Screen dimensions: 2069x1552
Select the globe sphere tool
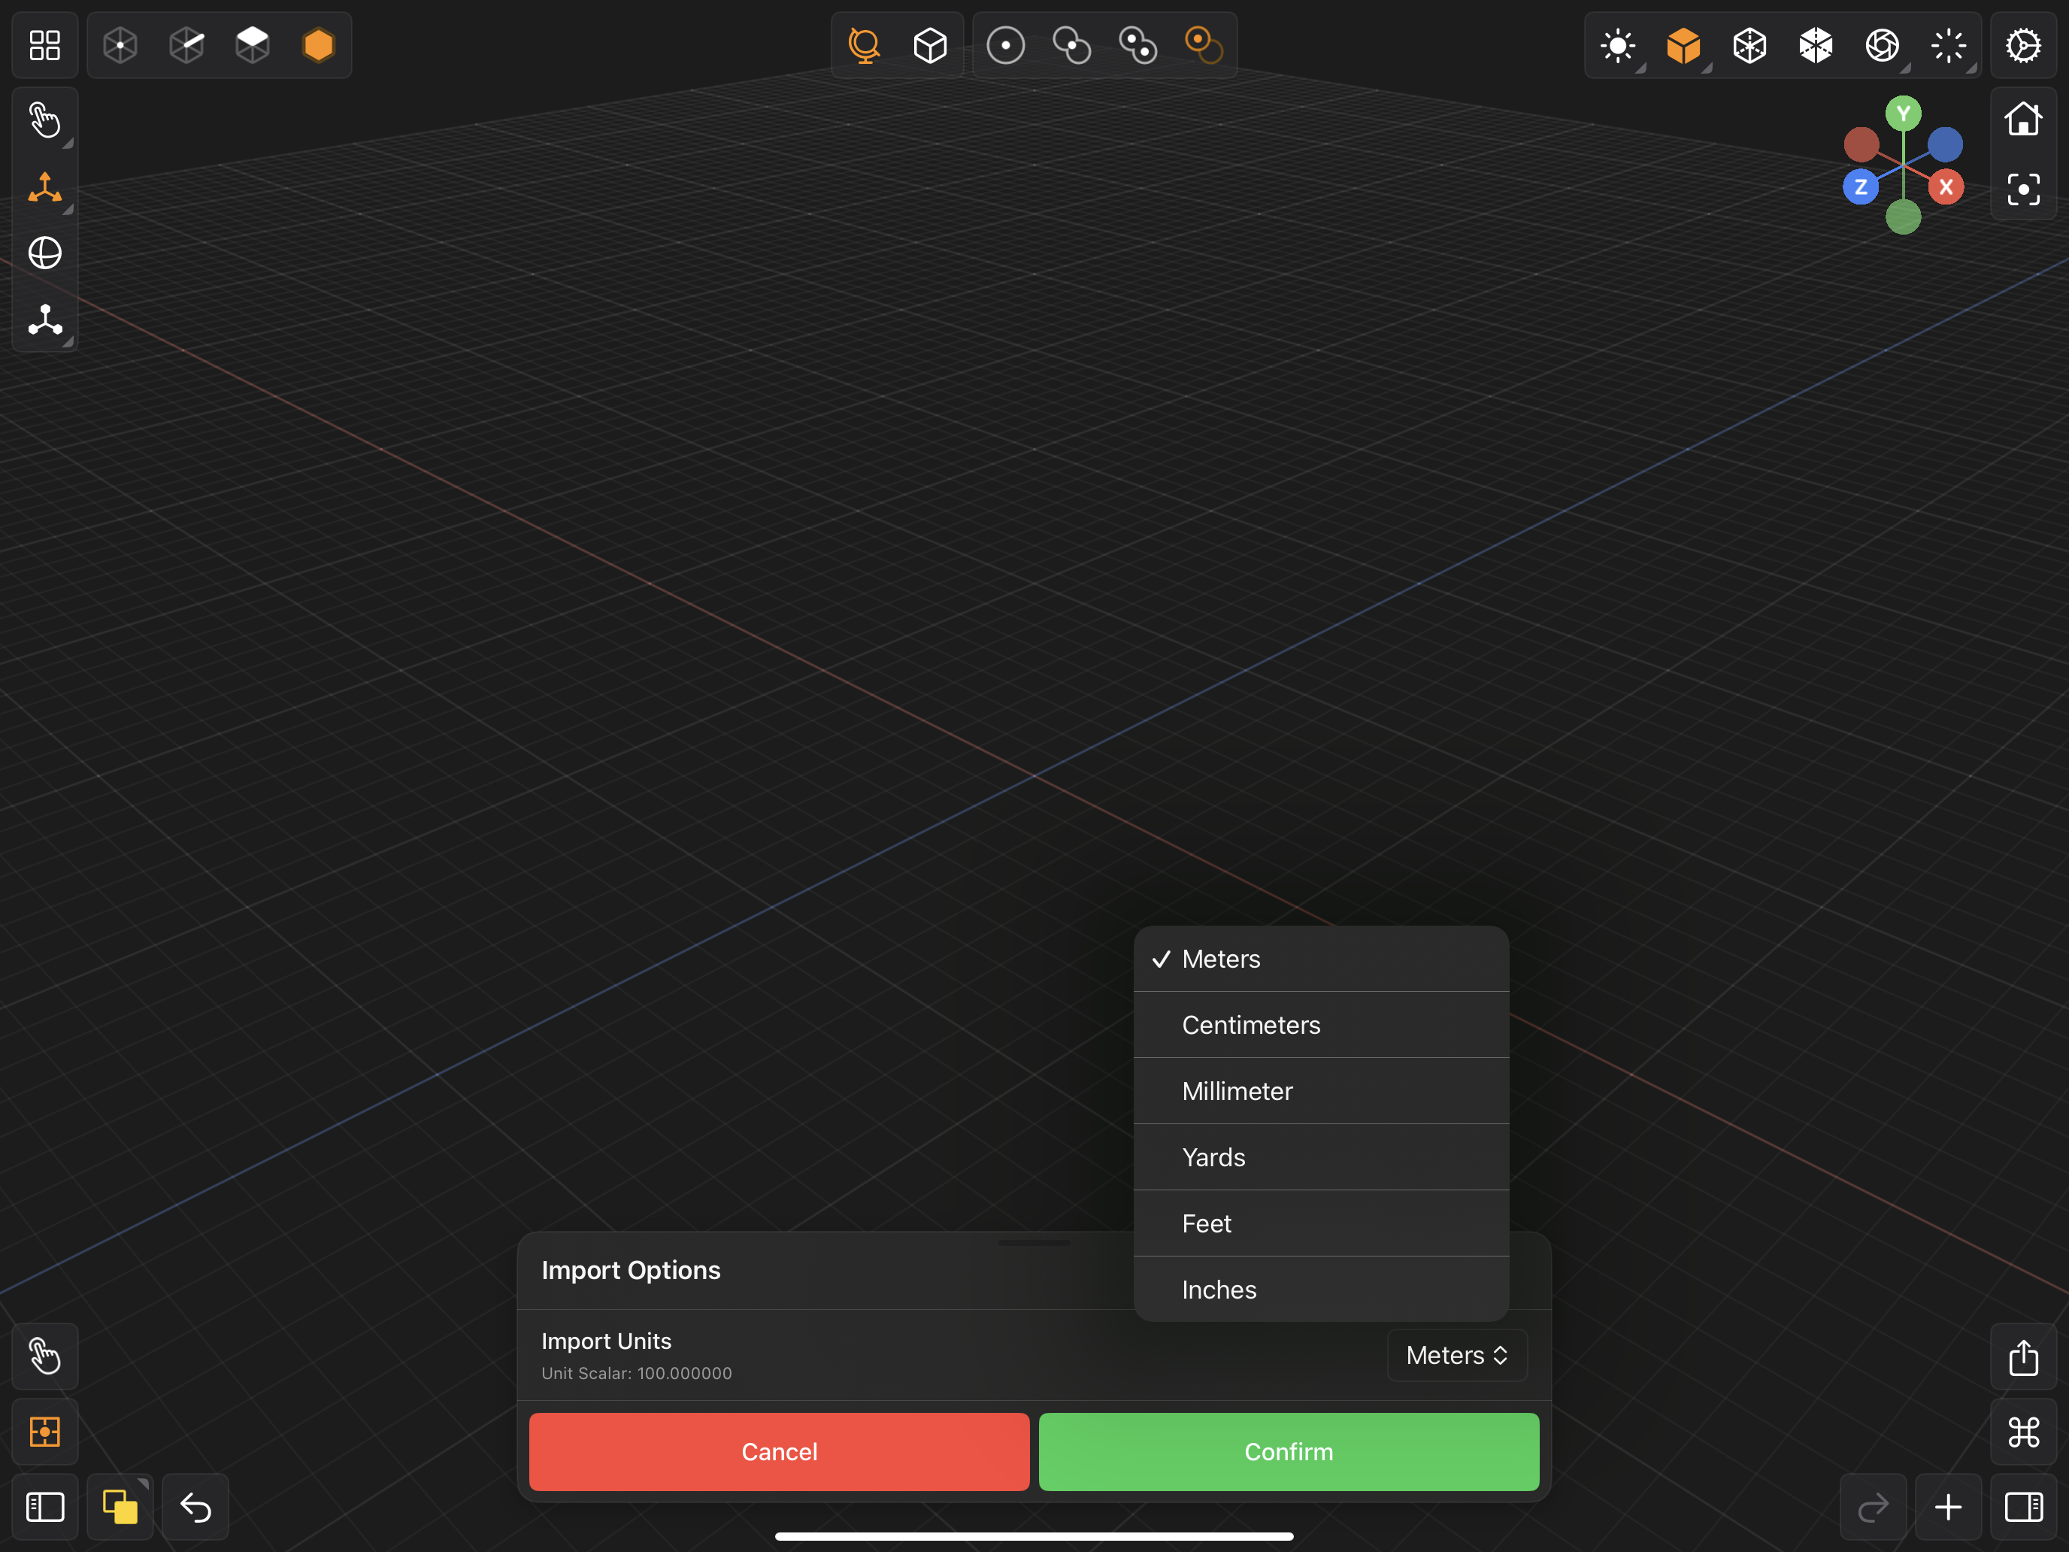[45, 253]
